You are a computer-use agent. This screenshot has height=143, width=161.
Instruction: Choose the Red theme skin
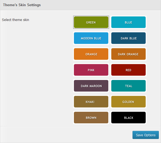(x=128, y=70)
